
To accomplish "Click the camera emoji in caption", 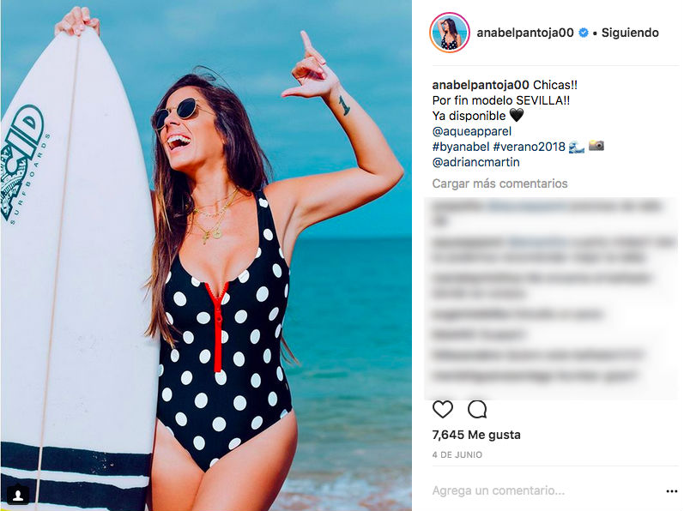I will click(596, 146).
